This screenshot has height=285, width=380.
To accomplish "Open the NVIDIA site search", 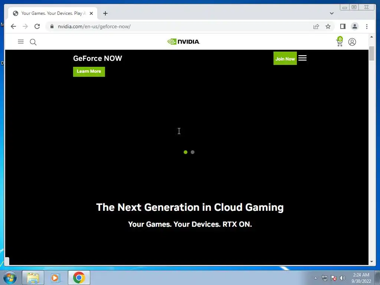I will 33,42.
